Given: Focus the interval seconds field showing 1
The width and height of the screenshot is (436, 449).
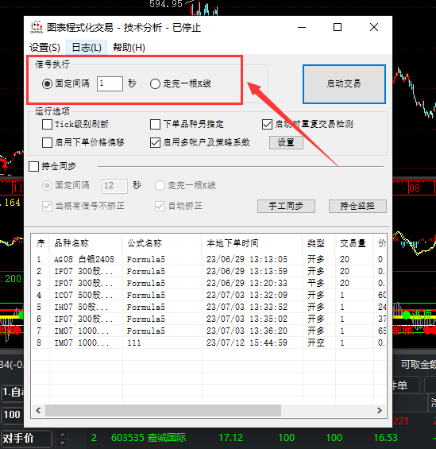Looking at the screenshot, I should pos(110,84).
